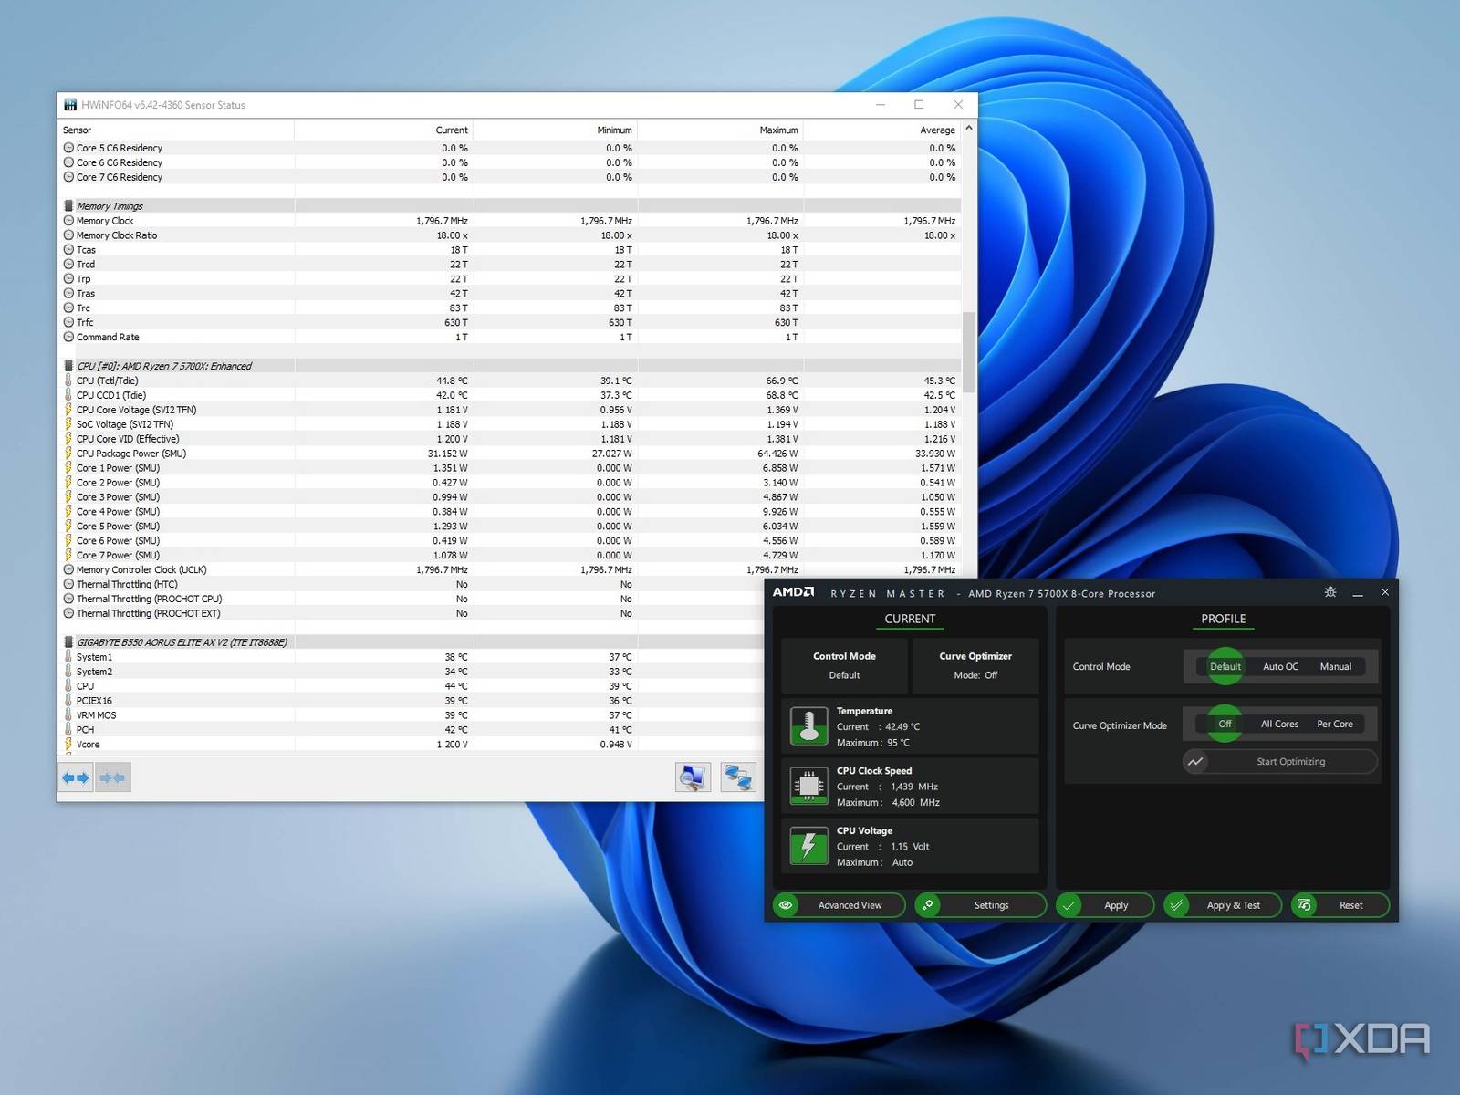Click the collapse columns arrows button in HWiNFO
This screenshot has height=1095, width=1460.
pos(112,777)
